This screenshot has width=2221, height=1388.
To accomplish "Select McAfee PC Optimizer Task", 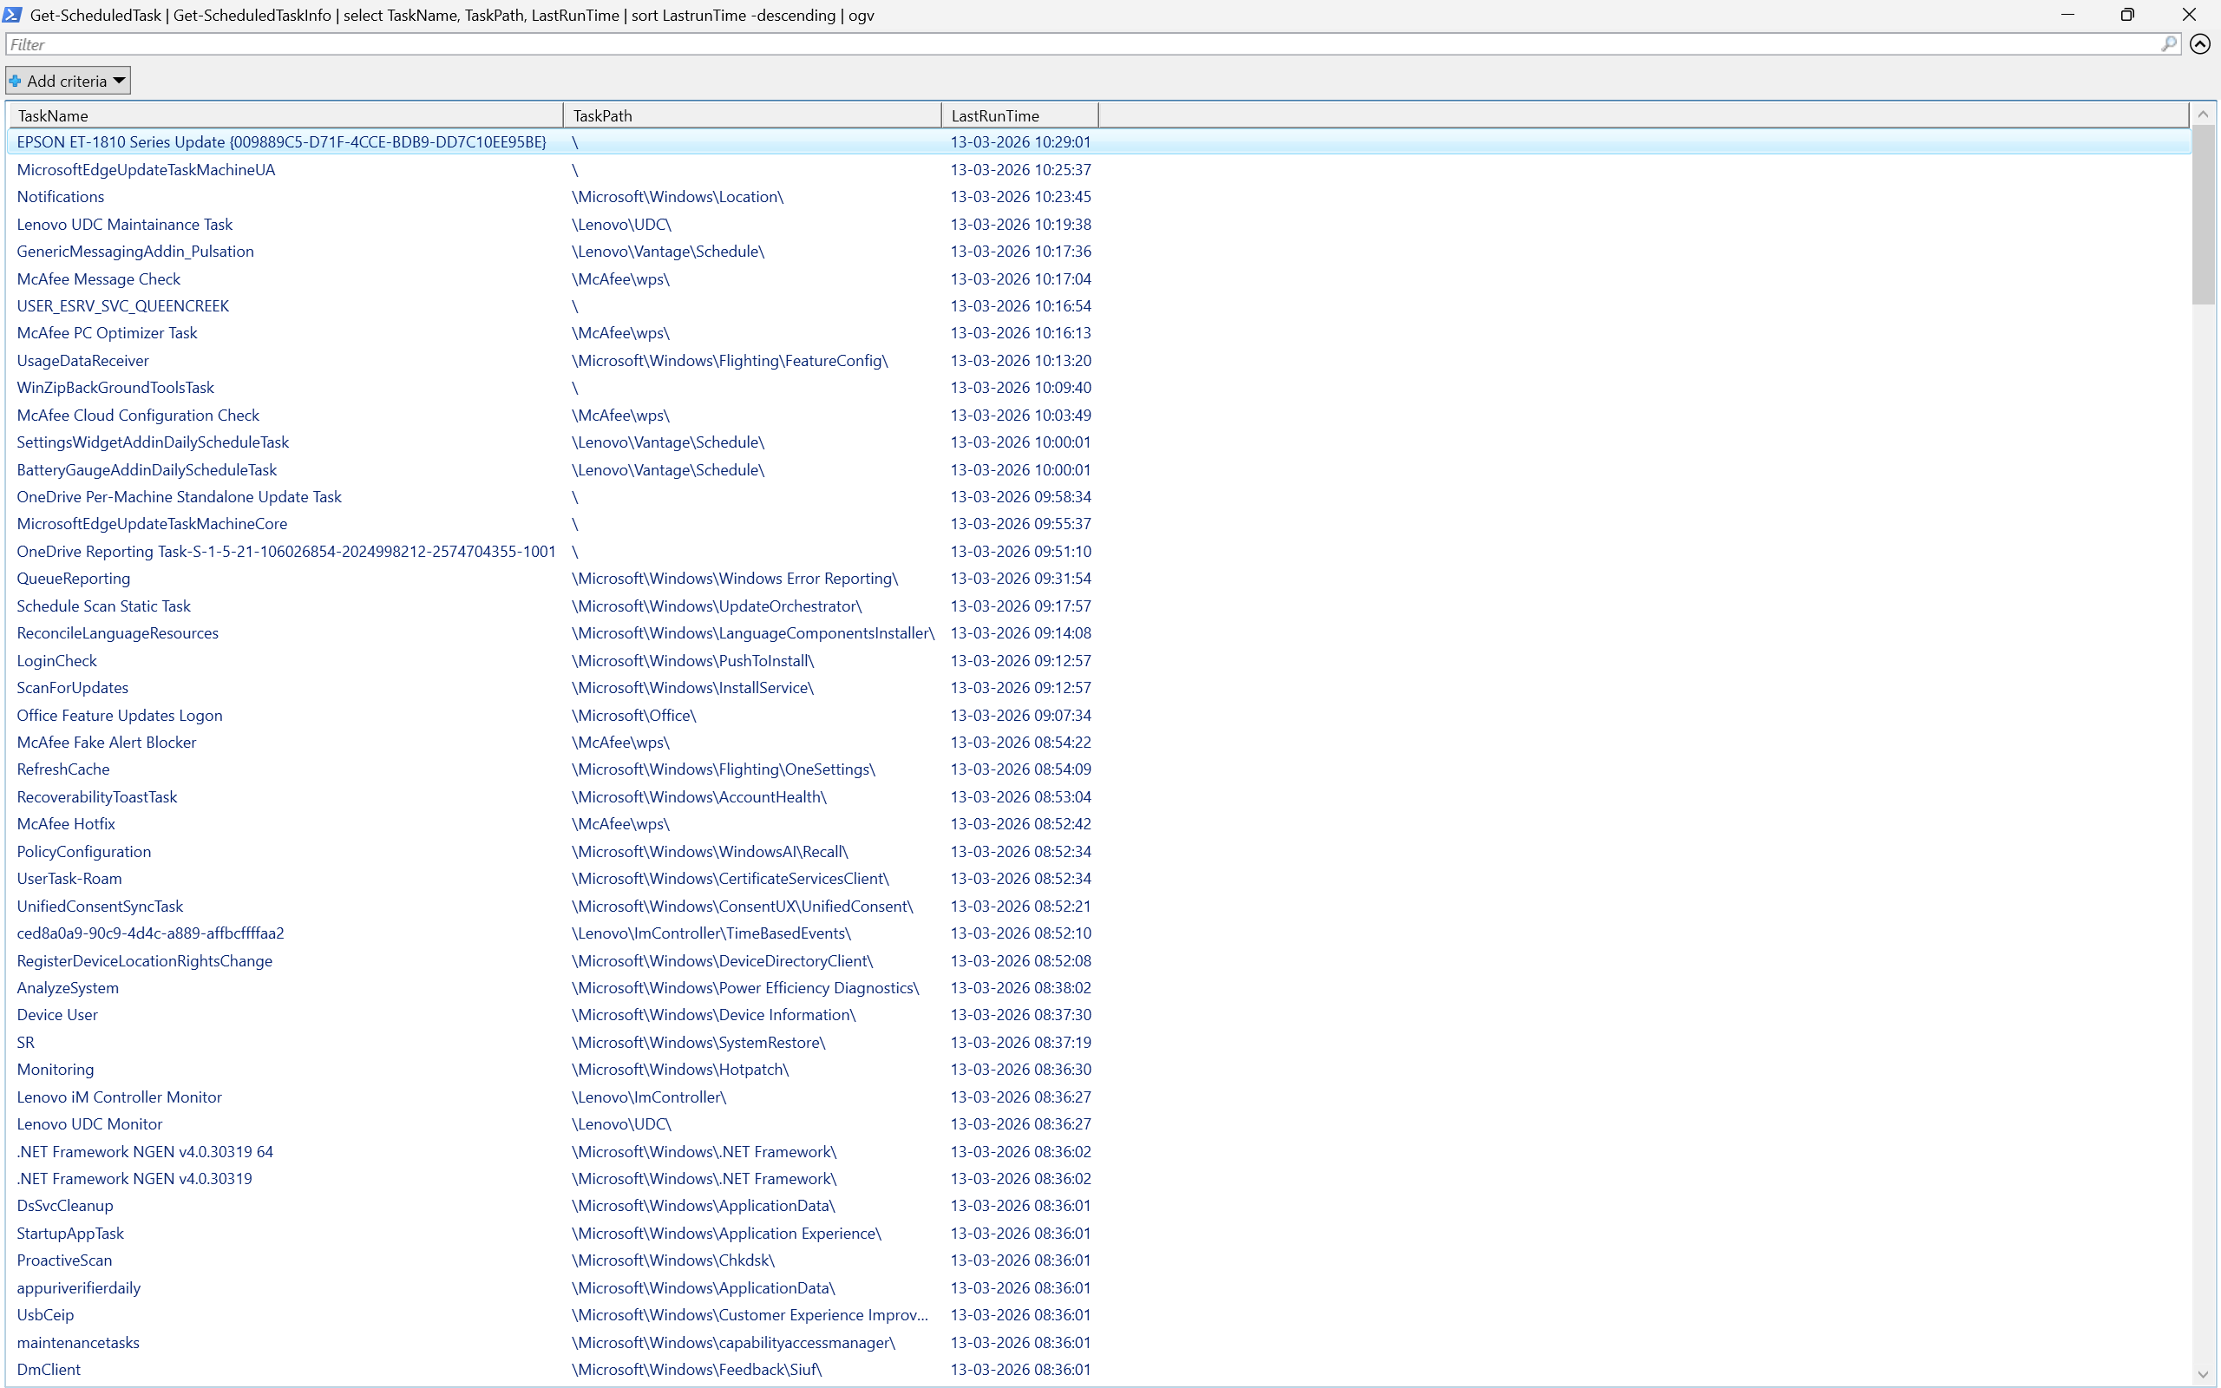I will (1099, 333).
